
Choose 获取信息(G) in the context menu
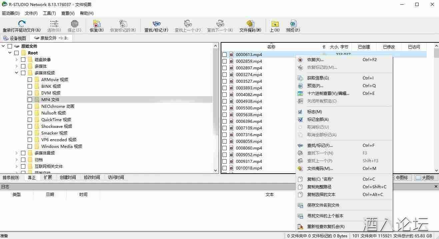click(x=344, y=78)
